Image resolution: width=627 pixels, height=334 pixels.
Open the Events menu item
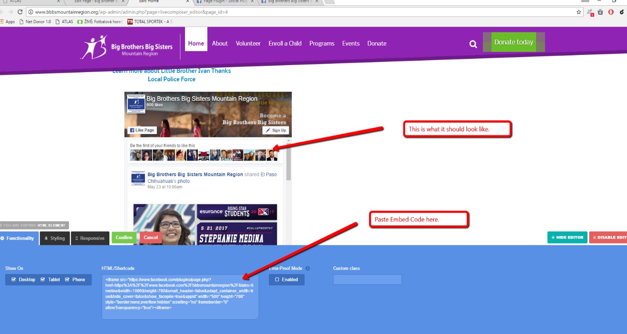click(x=351, y=44)
